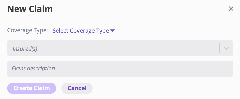Image resolution: width=240 pixels, height=99 pixels.
Task: Click the gray Cancel pill button
Action: click(x=77, y=88)
